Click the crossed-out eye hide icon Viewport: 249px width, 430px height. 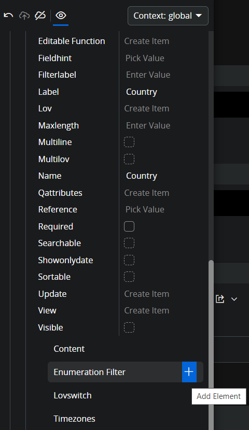(x=40, y=16)
